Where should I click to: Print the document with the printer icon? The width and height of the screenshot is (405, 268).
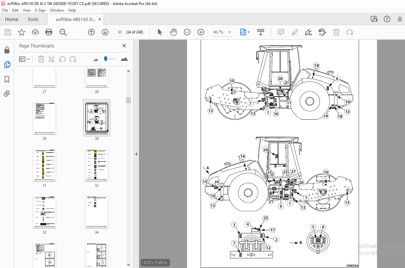coord(49,32)
